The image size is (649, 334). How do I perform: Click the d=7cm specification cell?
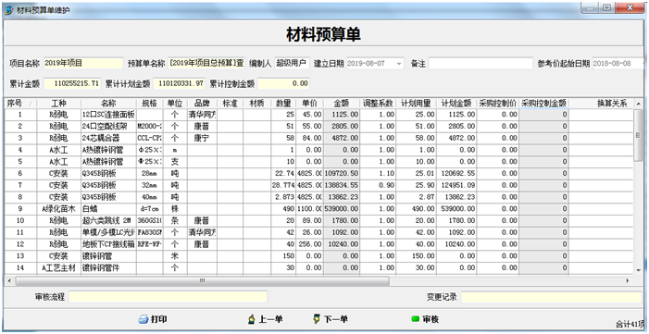[x=149, y=208]
